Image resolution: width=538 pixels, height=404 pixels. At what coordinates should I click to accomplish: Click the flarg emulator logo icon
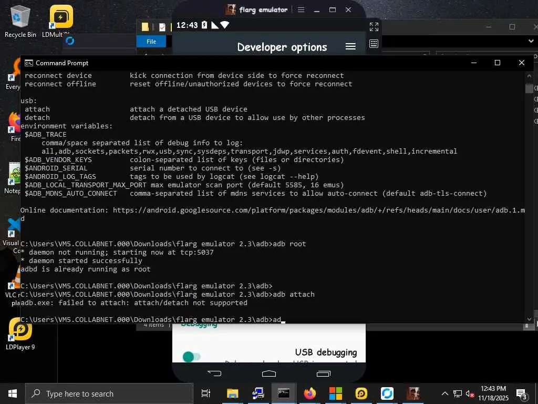[x=231, y=9]
